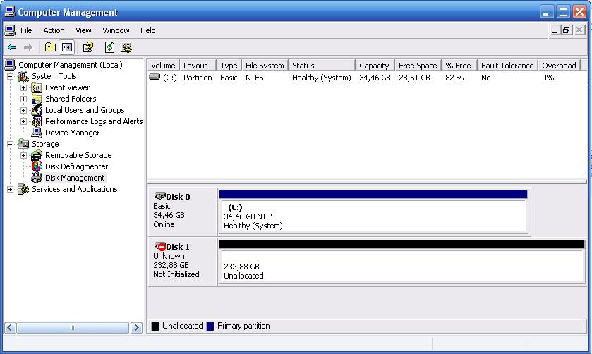592x354 pixels.
Task: Click the Disk Management tree icon
Action: pos(37,178)
